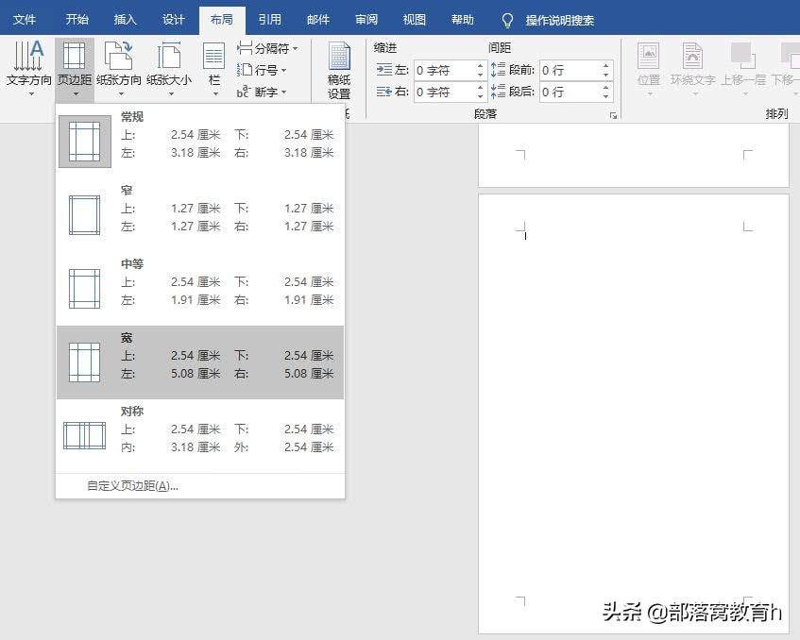The height and width of the screenshot is (640, 800).
Task: Click the 排列 arrange group label
Action: coord(776,113)
